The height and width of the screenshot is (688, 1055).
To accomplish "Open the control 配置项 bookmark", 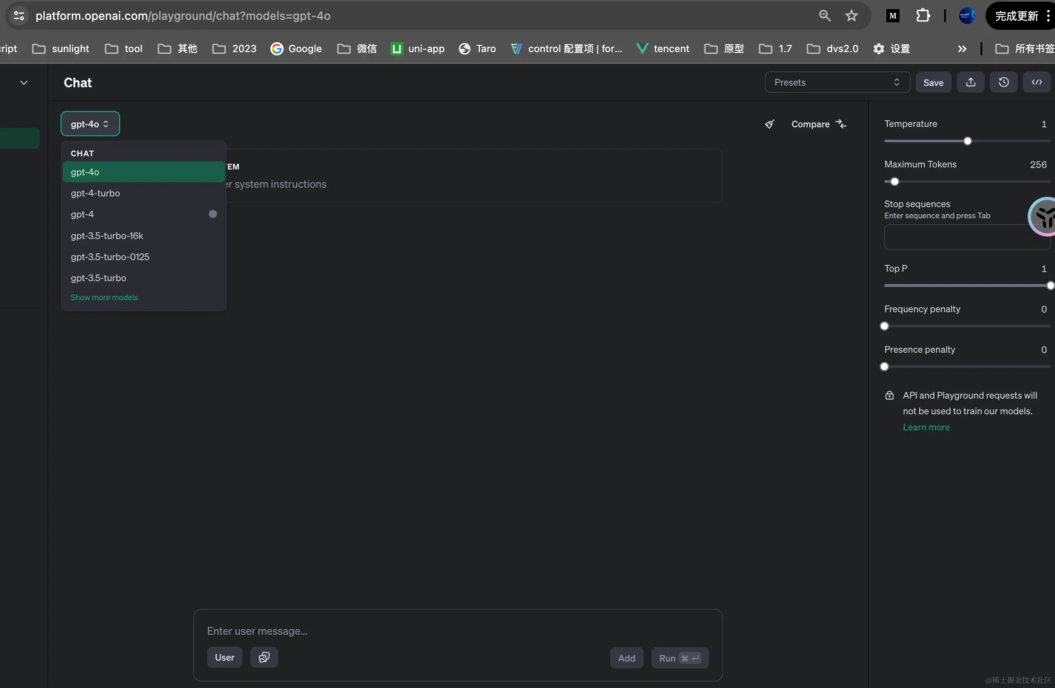I will 566,49.
